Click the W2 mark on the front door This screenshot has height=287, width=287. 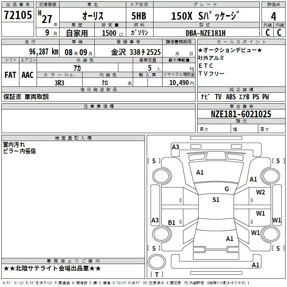pyautogui.click(x=260, y=192)
